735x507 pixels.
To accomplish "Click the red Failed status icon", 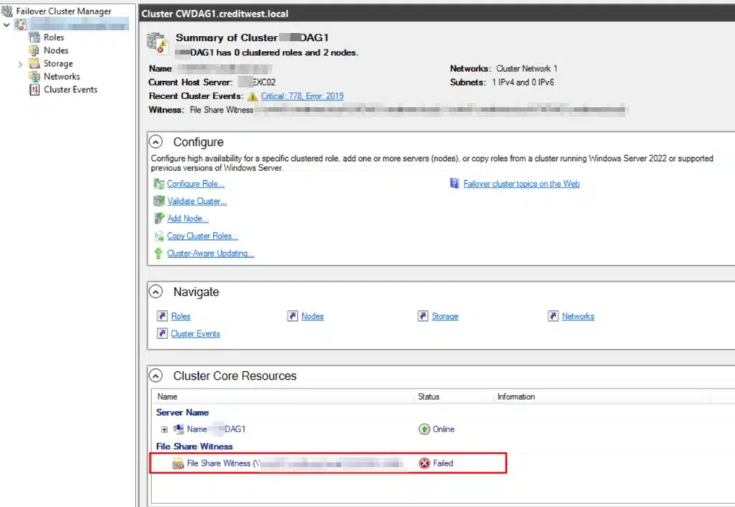I will [424, 463].
